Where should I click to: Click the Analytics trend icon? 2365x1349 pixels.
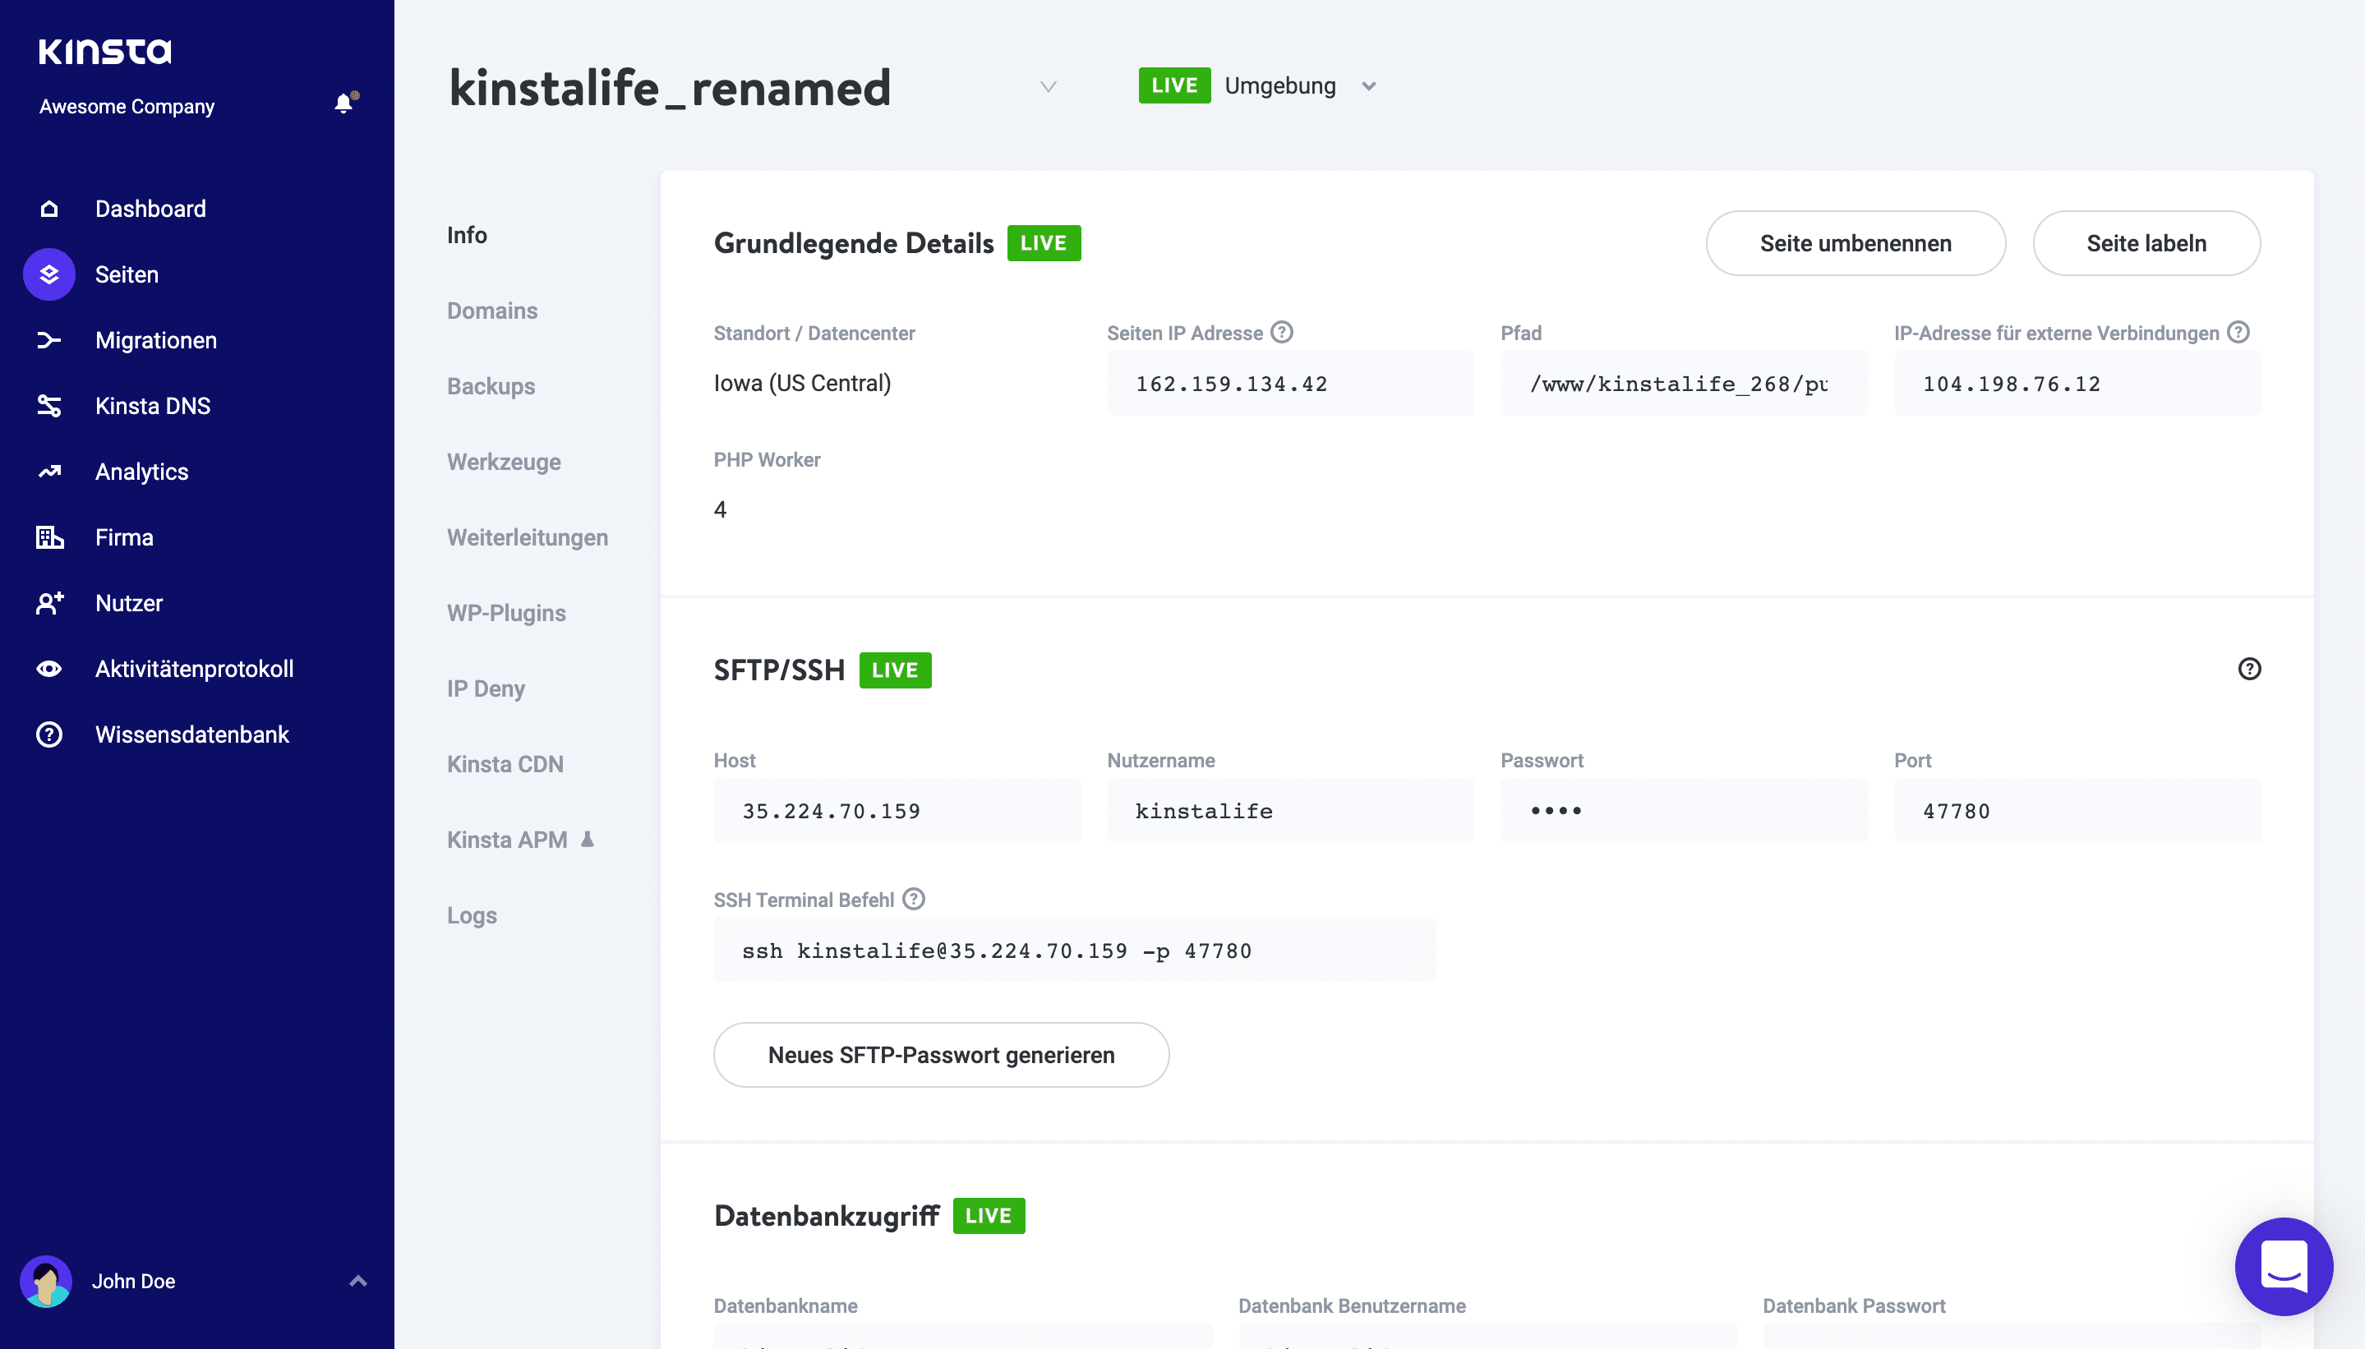coord(49,472)
